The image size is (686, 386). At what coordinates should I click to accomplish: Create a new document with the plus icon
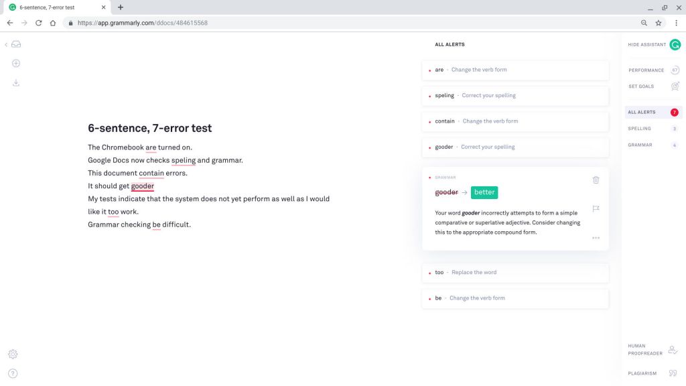pos(16,63)
